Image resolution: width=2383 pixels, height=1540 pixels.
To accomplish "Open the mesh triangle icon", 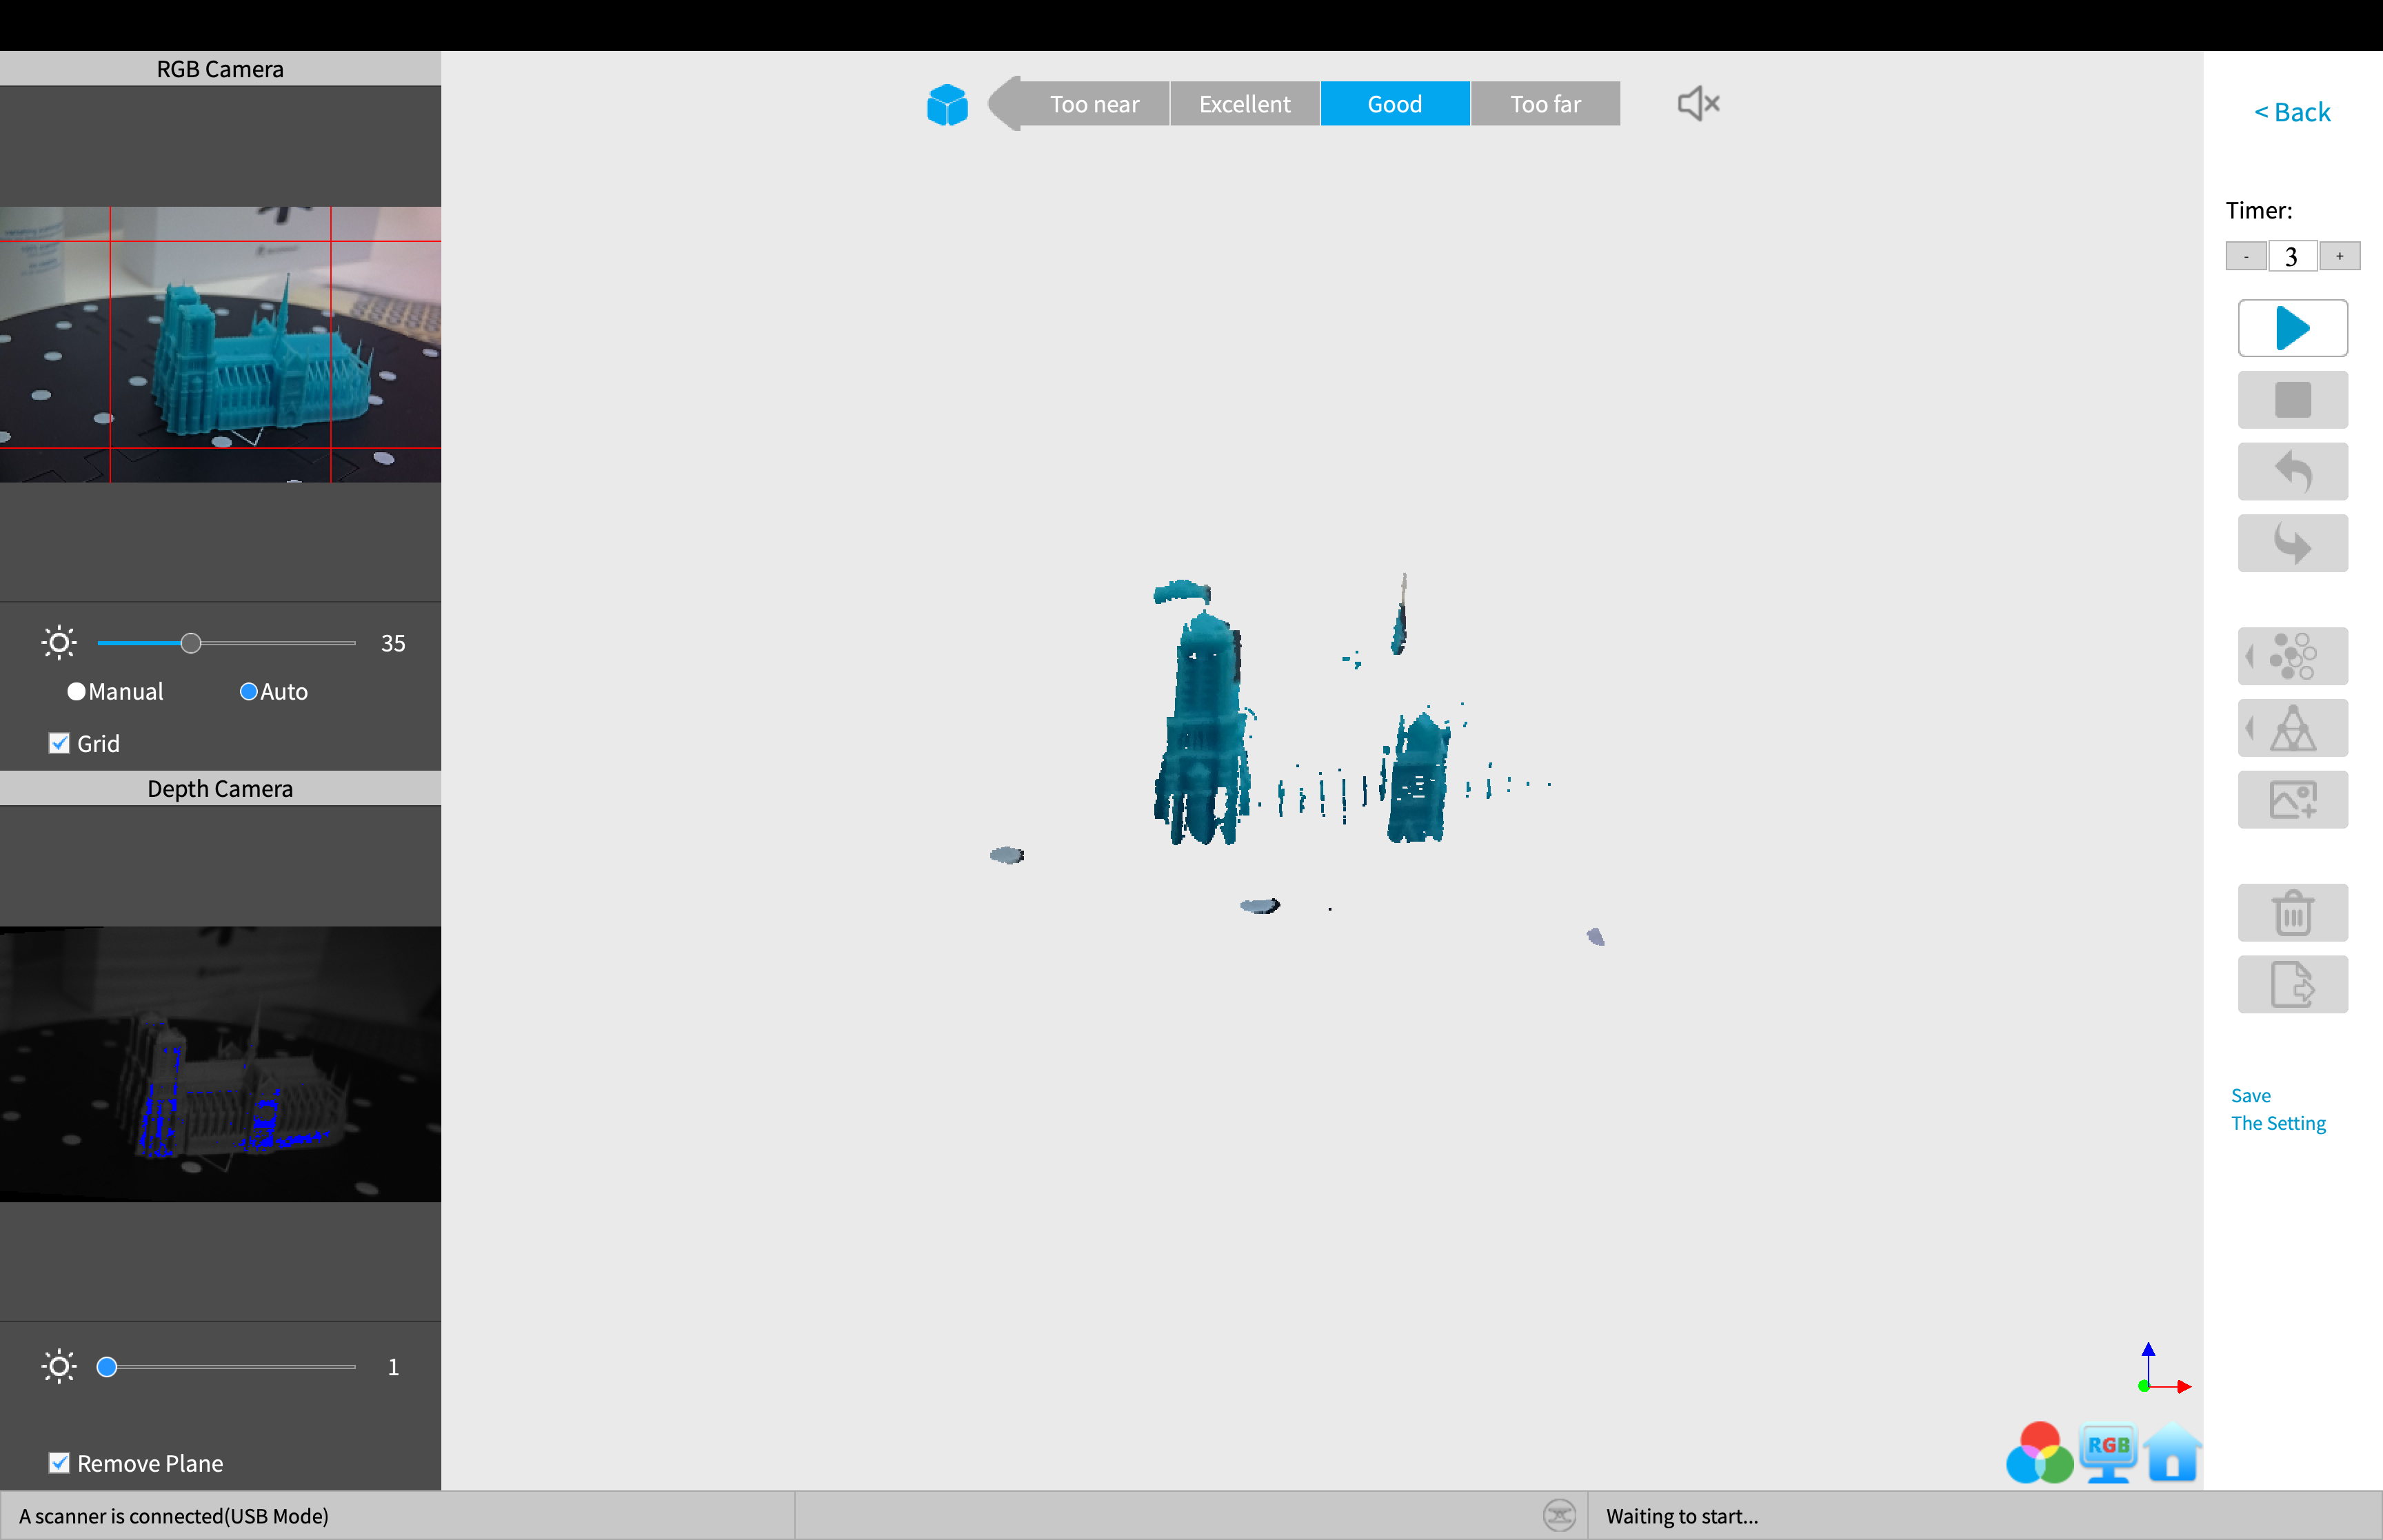I will pos(2292,728).
